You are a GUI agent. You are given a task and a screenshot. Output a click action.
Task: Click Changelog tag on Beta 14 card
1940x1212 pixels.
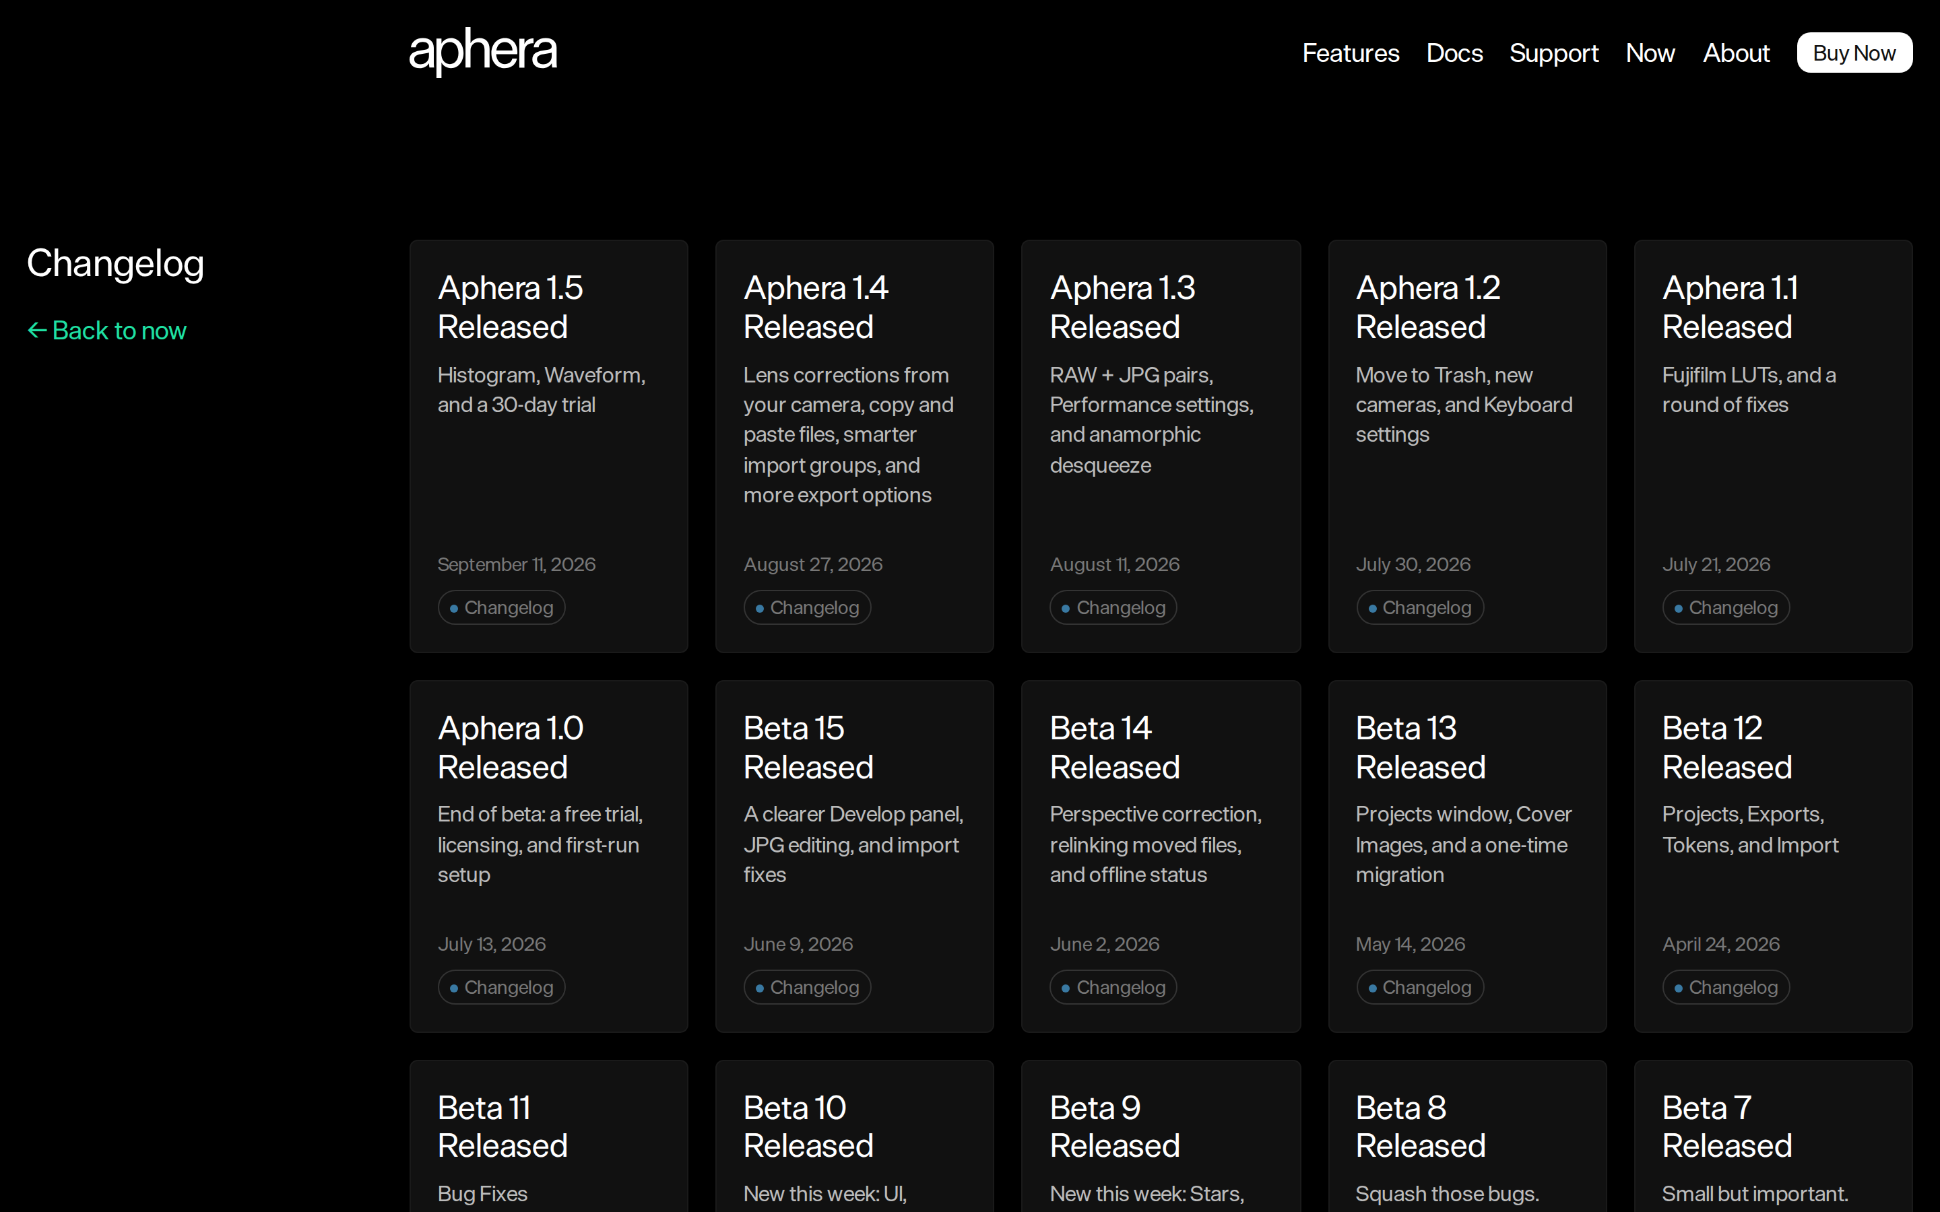pos(1113,988)
